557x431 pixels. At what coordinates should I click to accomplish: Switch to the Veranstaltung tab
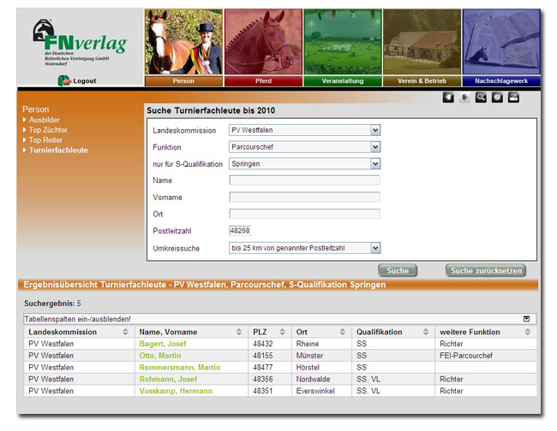coord(343,81)
